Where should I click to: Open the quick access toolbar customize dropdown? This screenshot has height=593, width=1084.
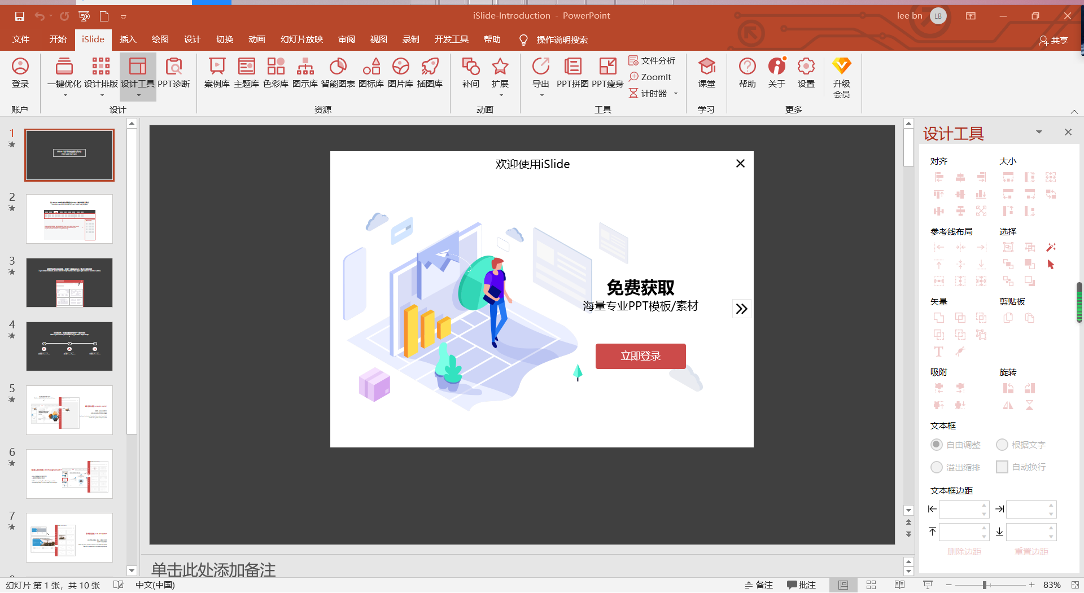pyautogui.click(x=123, y=17)
